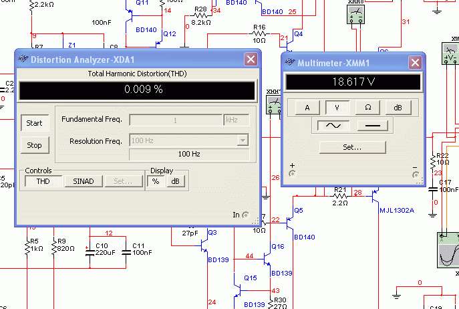Select transistor Q12 symbol
The image size is (459, 309).
pos(158,44)
